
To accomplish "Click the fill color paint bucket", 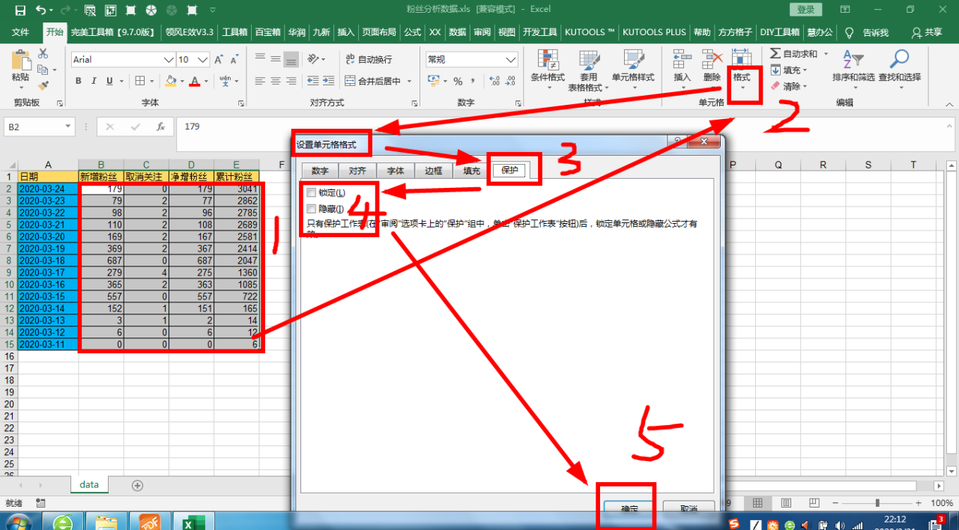I will (x=171, y=81).
